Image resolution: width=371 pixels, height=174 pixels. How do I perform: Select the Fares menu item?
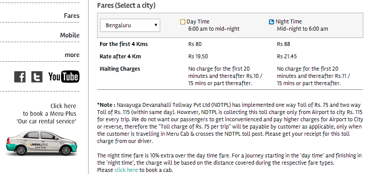coord(72,16)
